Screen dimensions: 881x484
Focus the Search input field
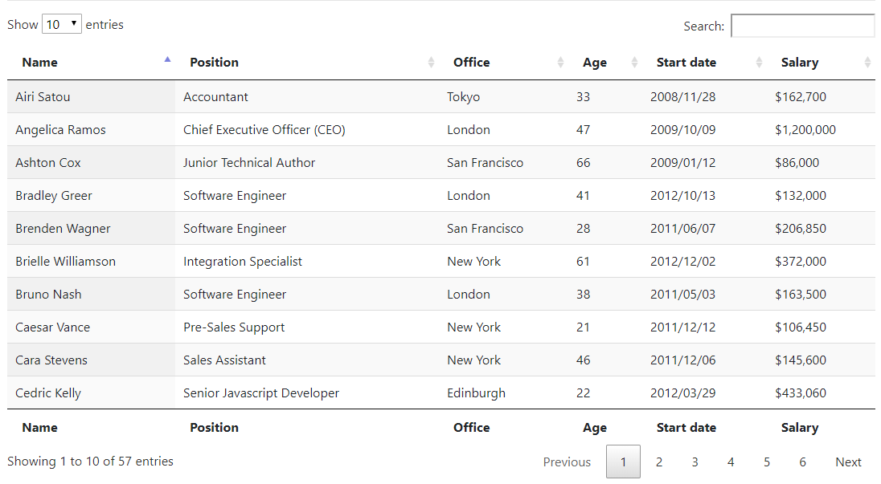click(802, 26)
